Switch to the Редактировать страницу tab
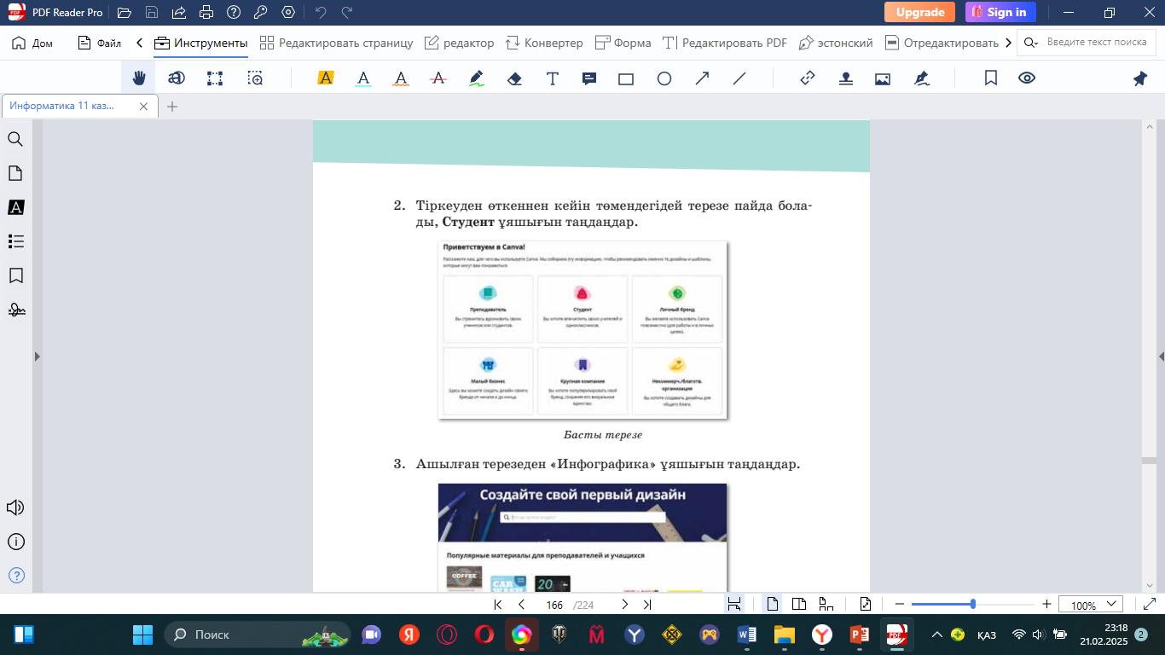1165x655 pixels. 336,43
